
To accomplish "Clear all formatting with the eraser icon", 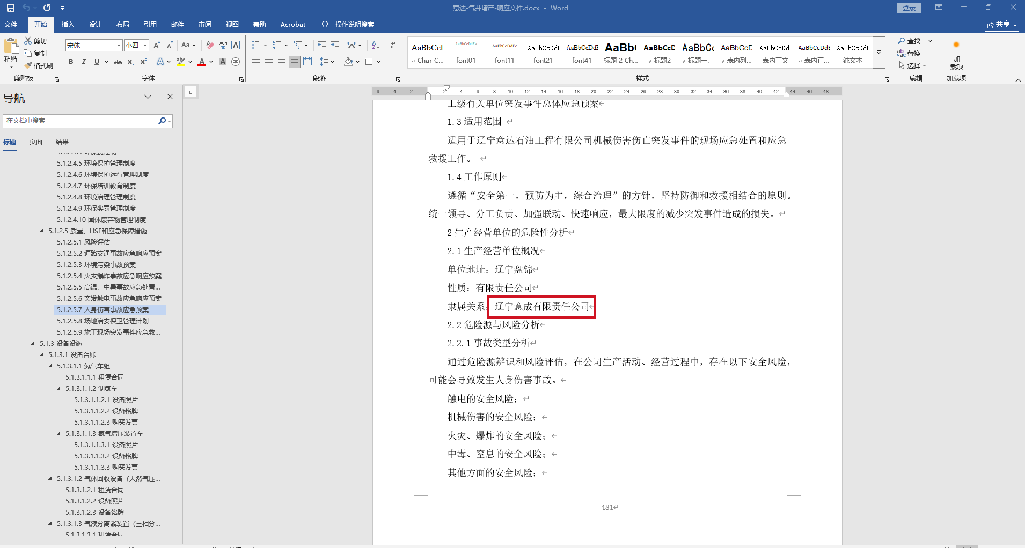I will tap(210, 46).
